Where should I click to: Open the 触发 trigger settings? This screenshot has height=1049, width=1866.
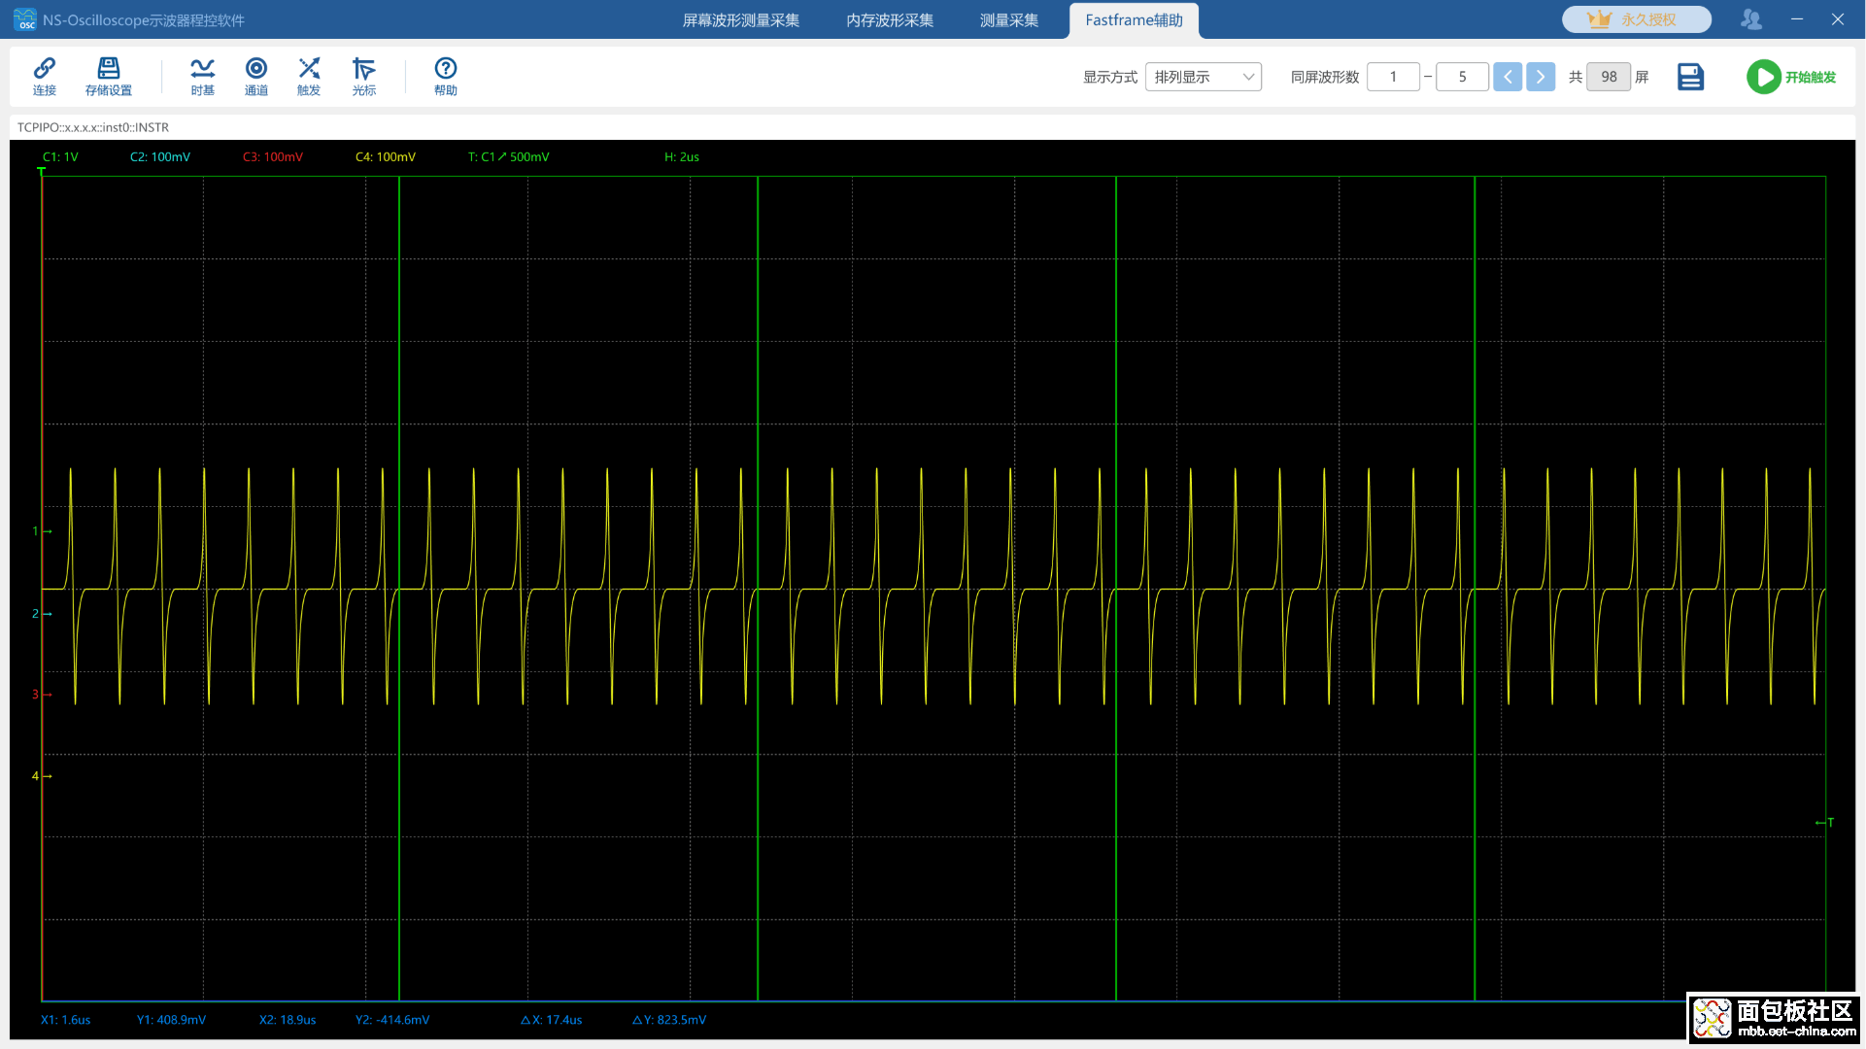click(309, 76)
